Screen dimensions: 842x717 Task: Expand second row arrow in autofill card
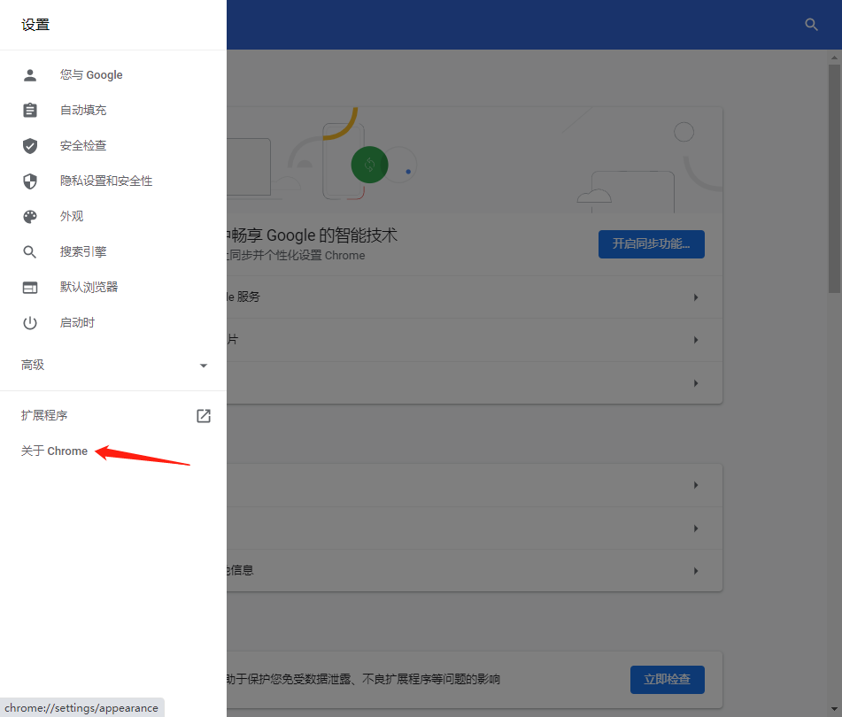pos(696,528)
